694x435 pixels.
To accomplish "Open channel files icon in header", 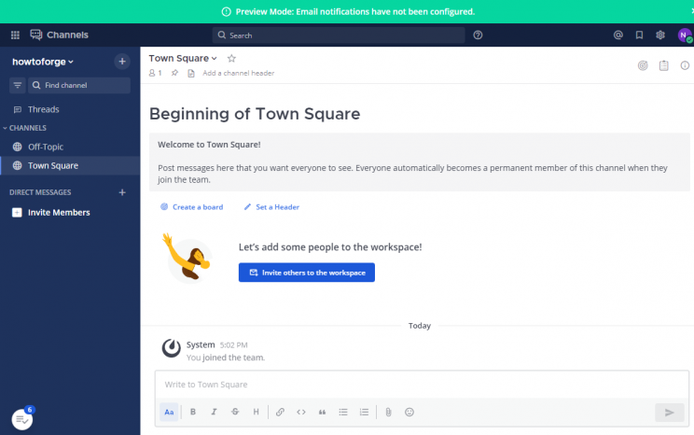I will coord(191,73).
